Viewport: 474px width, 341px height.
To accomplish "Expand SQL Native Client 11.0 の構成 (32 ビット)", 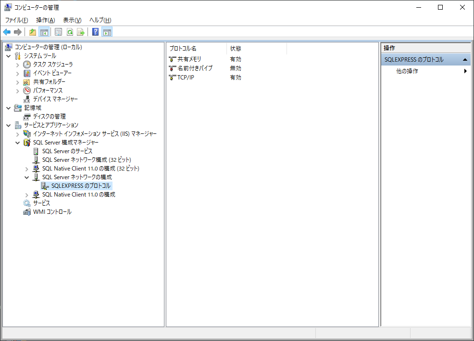I will coord(26,169).
